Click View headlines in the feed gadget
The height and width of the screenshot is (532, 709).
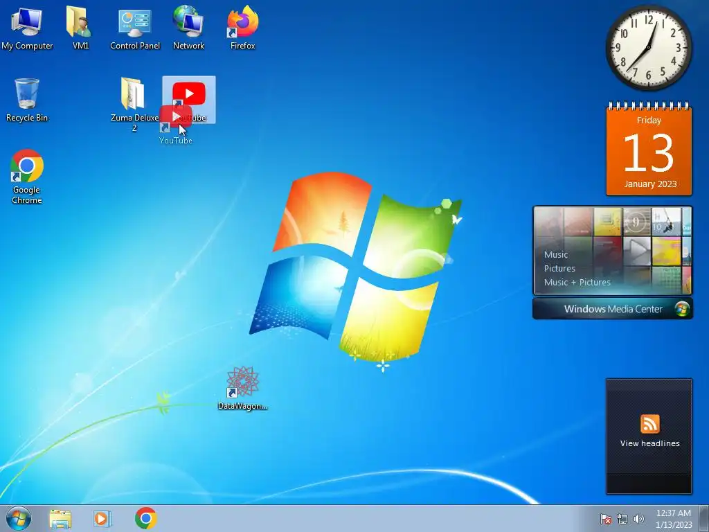(649, 443)
